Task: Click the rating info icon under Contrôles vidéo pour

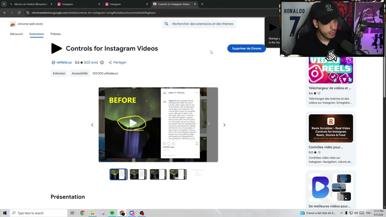Action: 319,153
